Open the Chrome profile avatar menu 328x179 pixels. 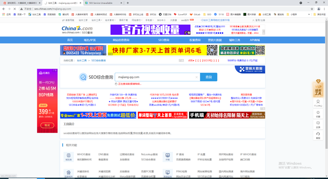tap(319, 9)
